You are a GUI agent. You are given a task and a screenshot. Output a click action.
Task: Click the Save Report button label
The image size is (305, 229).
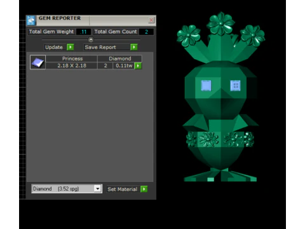click(x=107, y=47)
